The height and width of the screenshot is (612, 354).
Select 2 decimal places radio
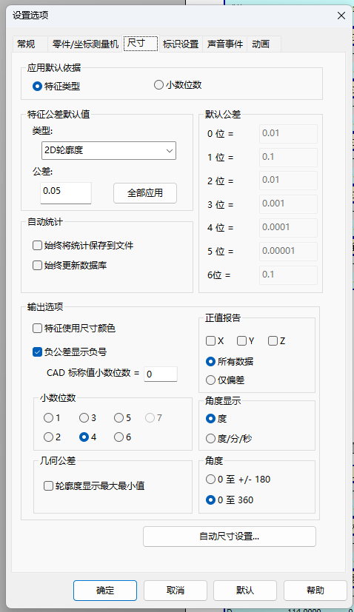[52, 437]
